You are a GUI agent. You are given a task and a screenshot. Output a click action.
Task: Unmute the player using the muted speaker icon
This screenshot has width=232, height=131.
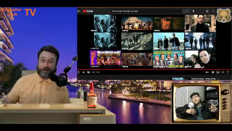point(89,72)
